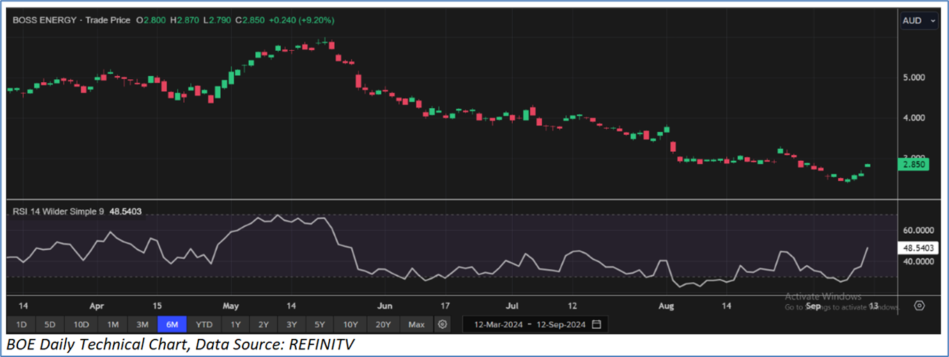Open the AUD currency dropdown

coord(920,21)
